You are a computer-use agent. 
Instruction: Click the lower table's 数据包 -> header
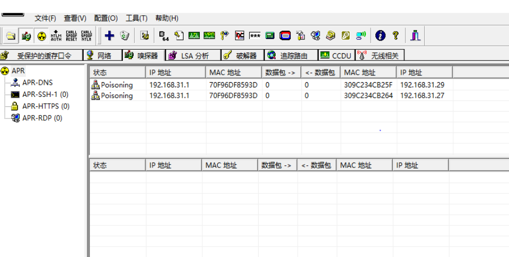(x=278, y=165)
